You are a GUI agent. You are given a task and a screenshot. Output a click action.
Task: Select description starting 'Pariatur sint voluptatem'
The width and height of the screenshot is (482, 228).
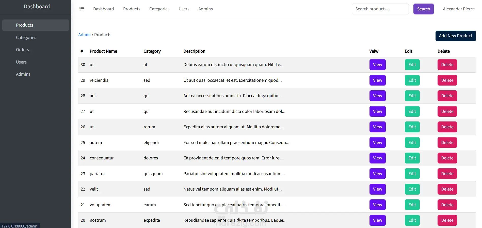(234, 174)
